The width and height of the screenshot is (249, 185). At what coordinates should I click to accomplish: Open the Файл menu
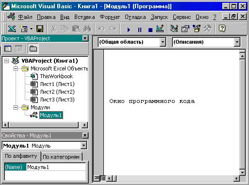pos(25,17)
